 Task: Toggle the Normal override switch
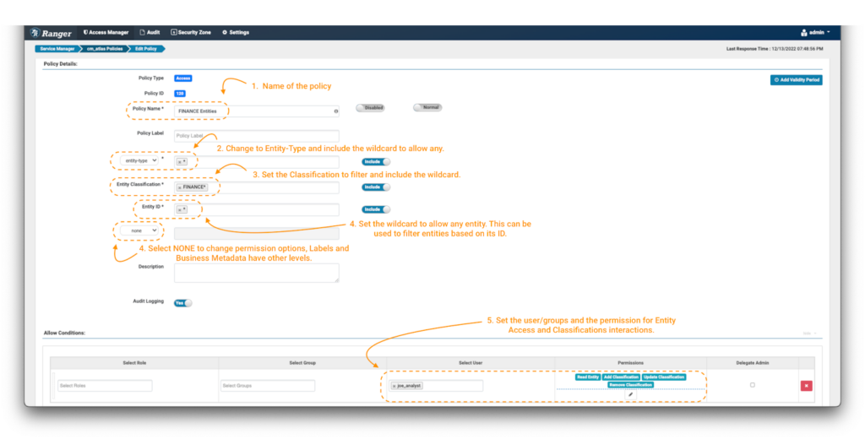click(428, 108)
